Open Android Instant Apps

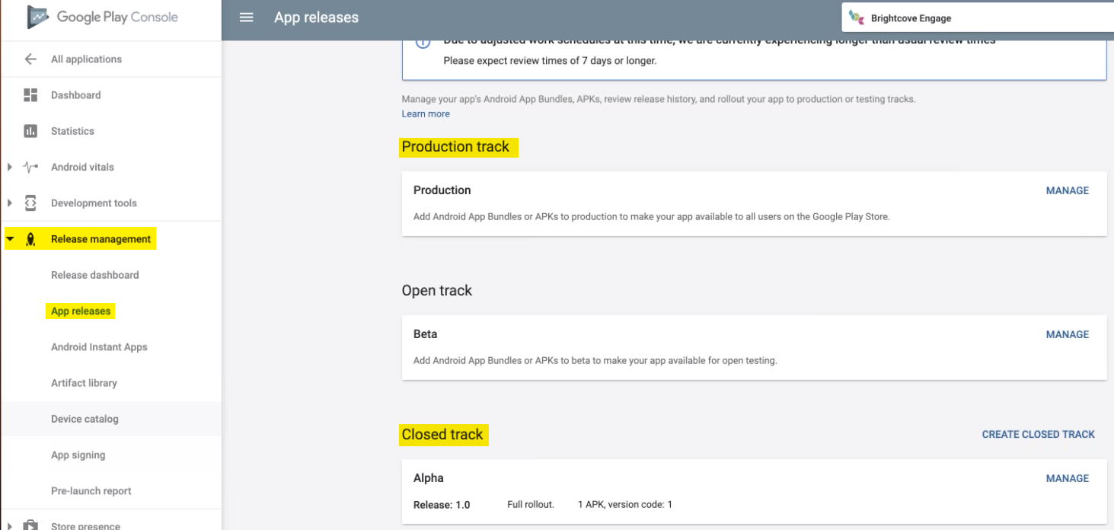click(99, 346)
